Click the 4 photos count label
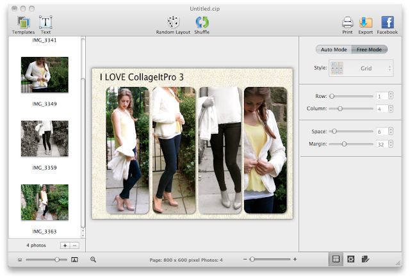 [36, 245]
